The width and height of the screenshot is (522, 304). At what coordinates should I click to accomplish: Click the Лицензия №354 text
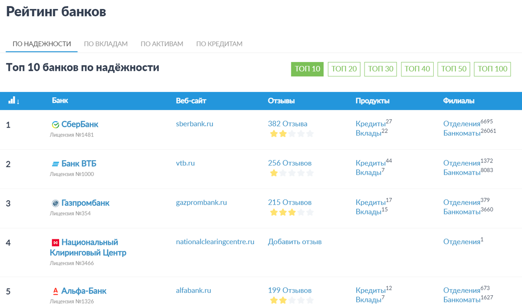pos(70,214)
